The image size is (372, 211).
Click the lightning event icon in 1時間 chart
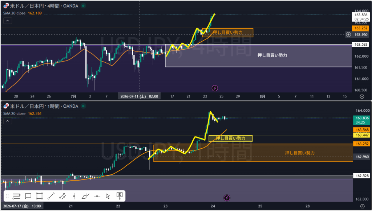227,198
